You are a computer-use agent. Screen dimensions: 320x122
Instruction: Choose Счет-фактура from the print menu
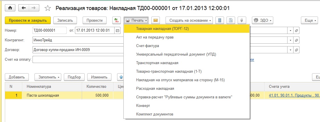coord(148,46)
